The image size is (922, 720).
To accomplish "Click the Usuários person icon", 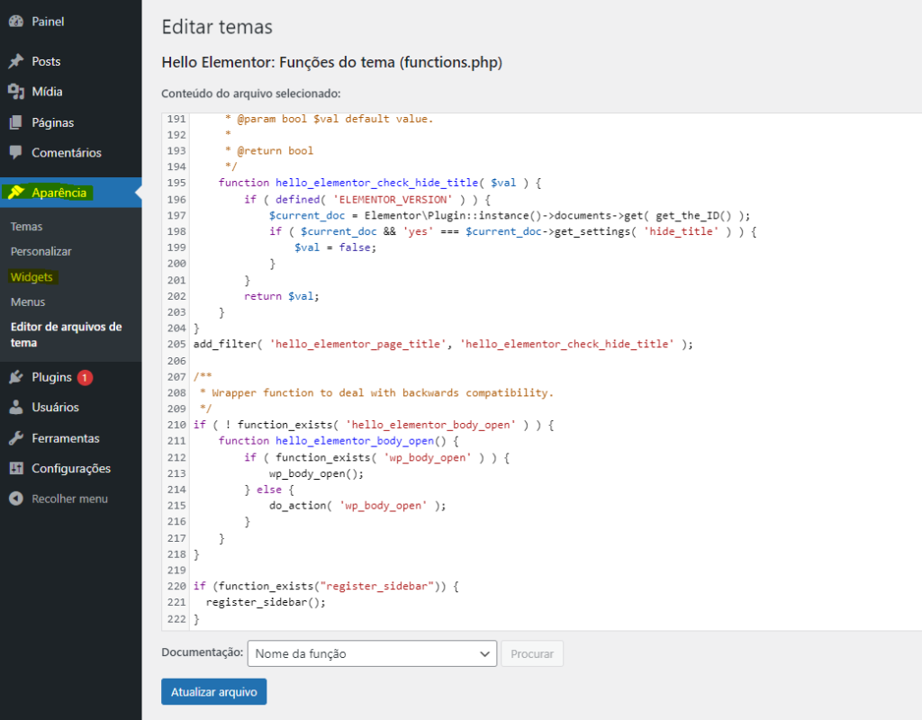I will click(x=16, y=408).
